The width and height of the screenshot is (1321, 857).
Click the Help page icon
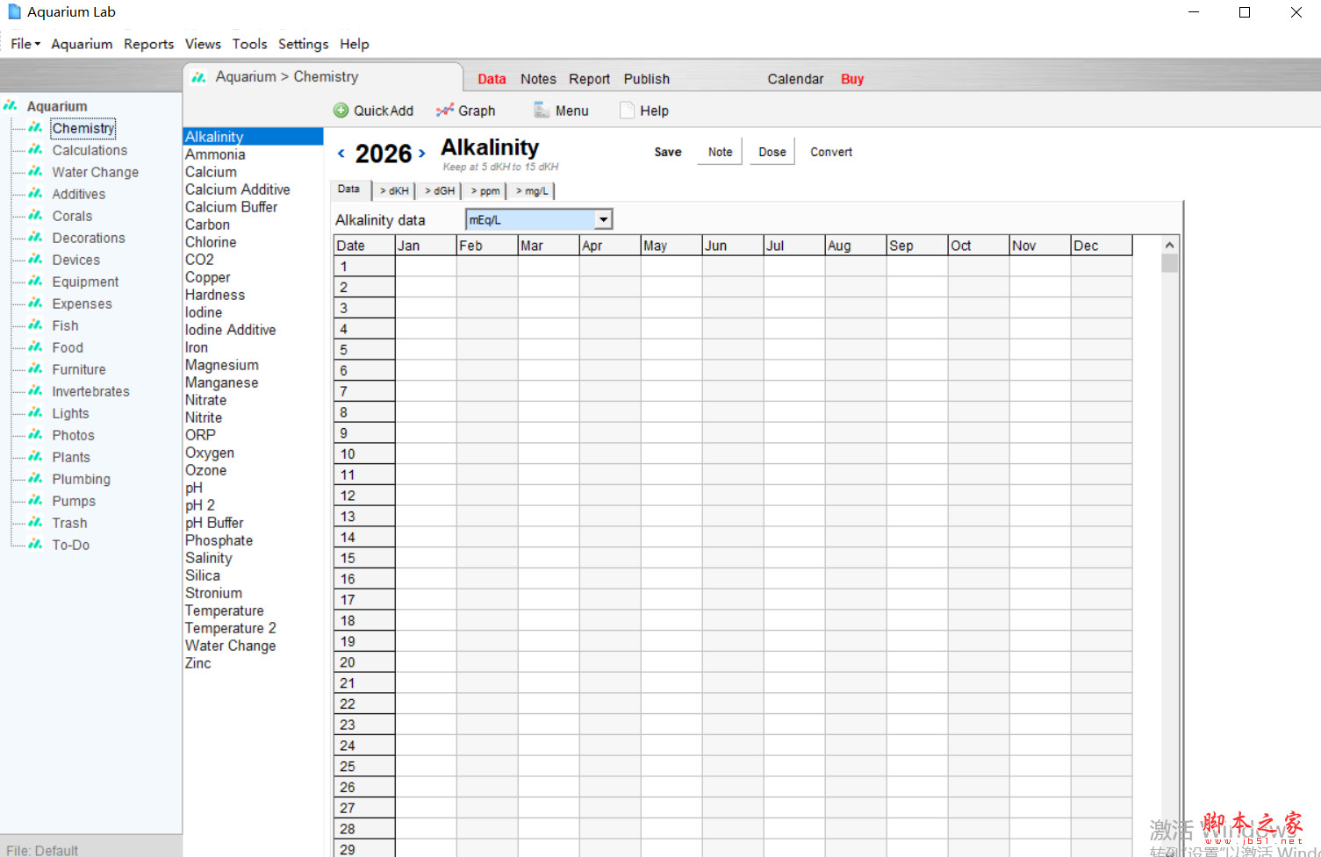pyautogui.click(x=627, y=111)
